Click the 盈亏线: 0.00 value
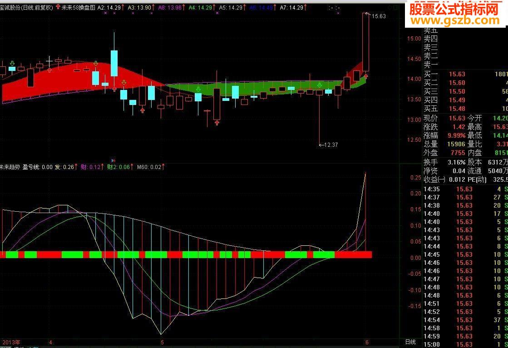Viewport: 508px width, 348px height. click(x=37, y=167)
